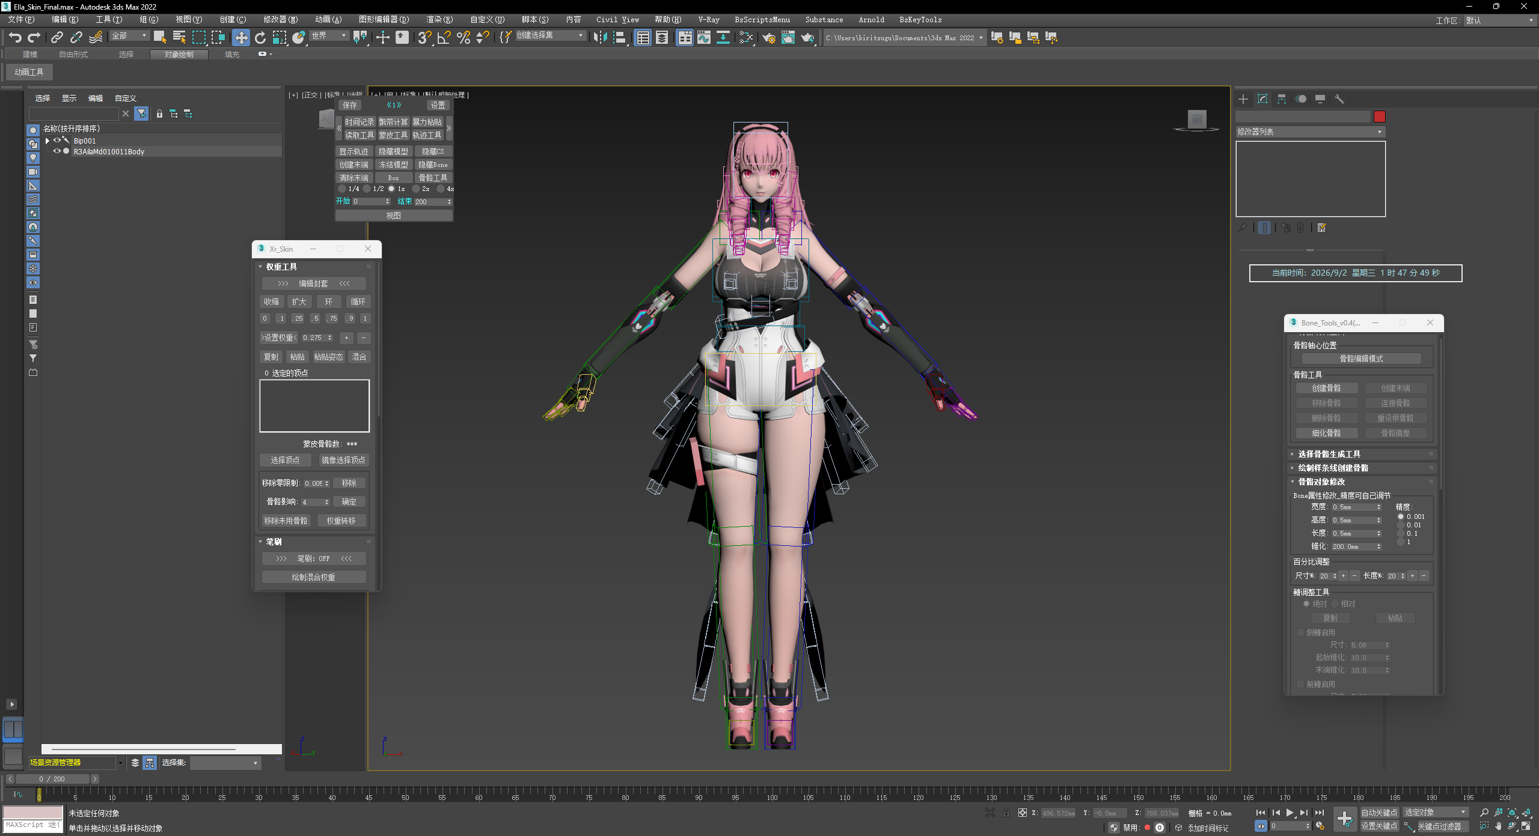Image resolution: width=1539 pixels, height=836 pixels.
Task: Switch to the Hierarchy command panel
Action: pyautogui.click(x=1282, y=99)
